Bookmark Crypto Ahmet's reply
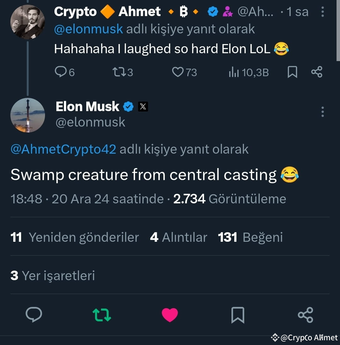340x345 pixels. click(x=292, y=72)
